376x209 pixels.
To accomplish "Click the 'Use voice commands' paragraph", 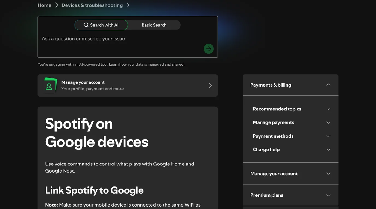I will click(120, 167).
